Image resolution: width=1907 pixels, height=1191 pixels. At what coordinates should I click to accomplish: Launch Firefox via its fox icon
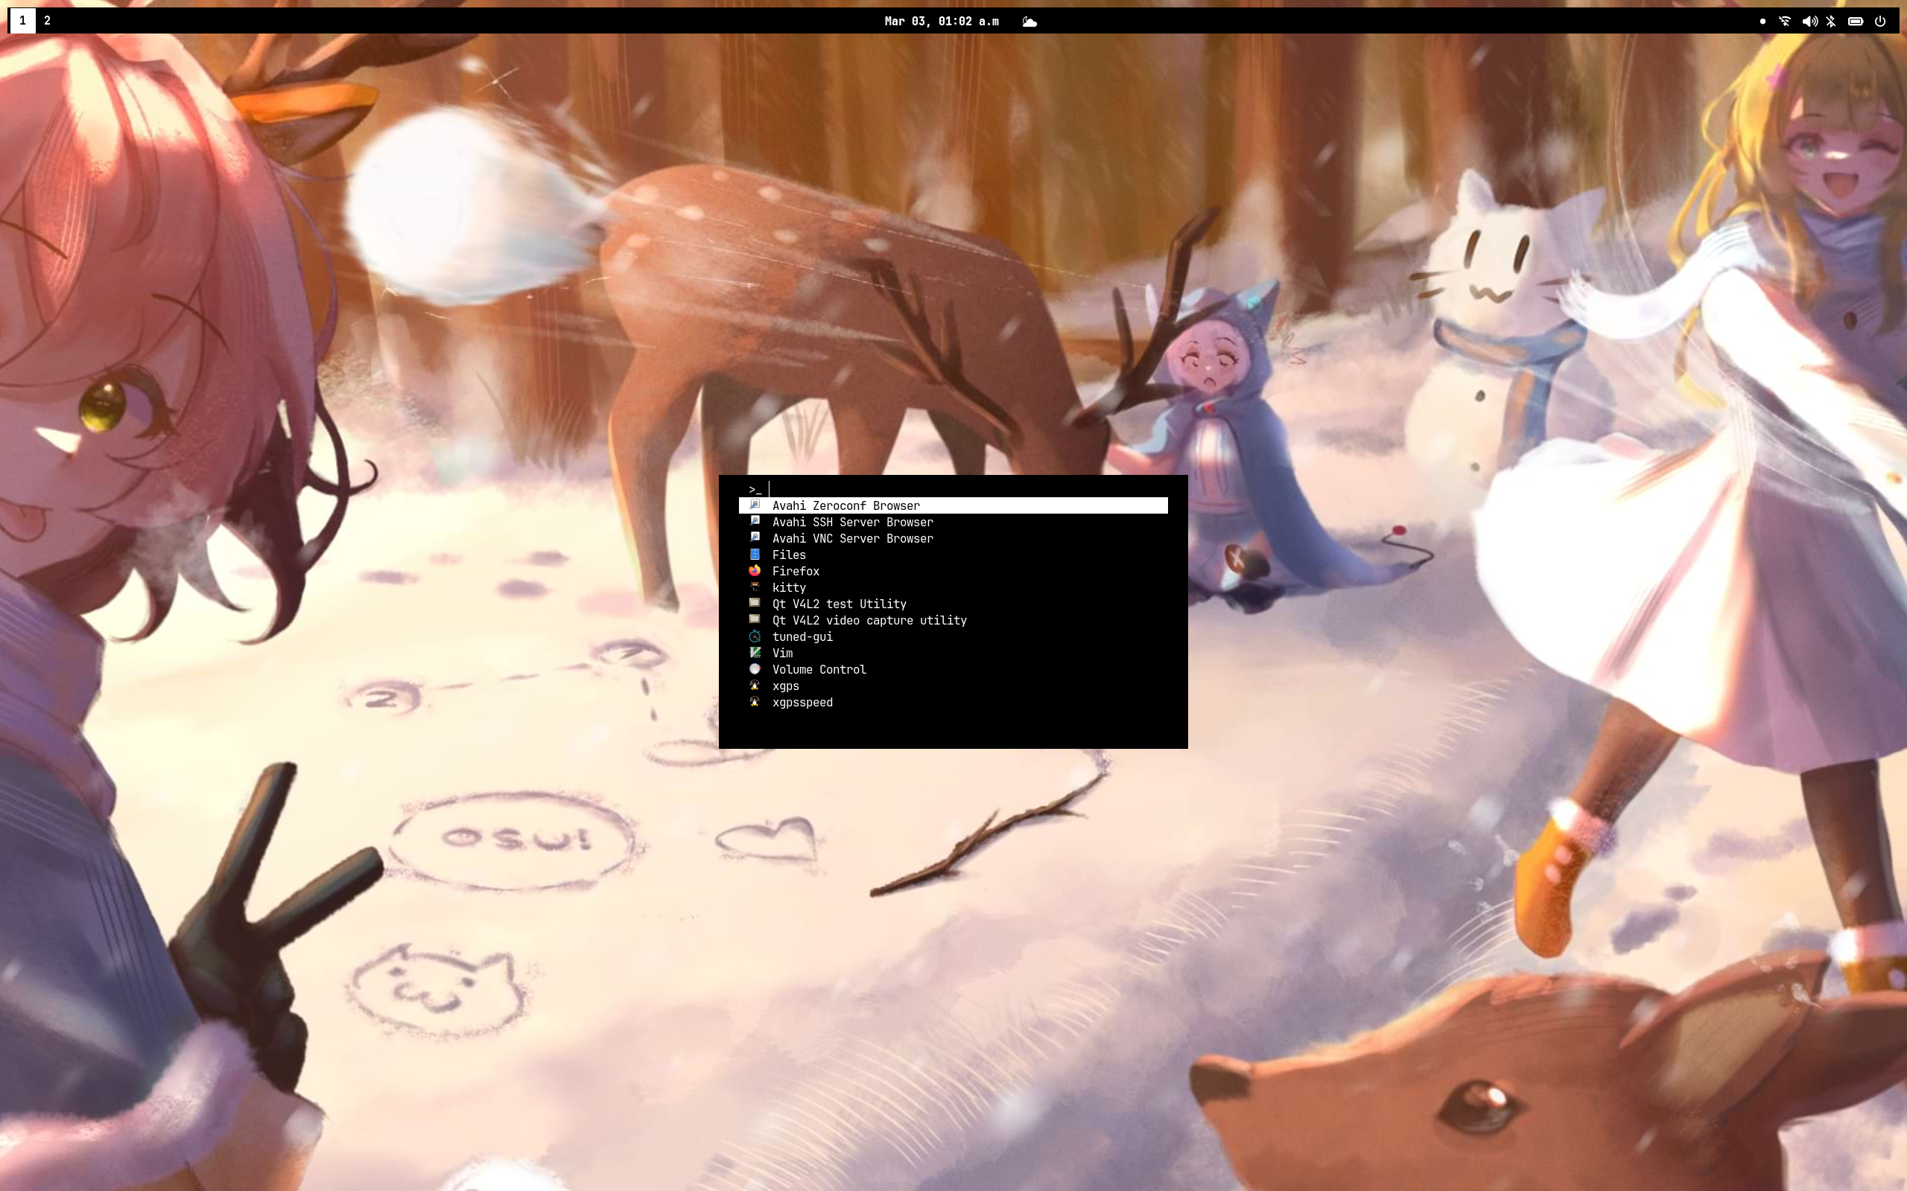tap(754, 570)
